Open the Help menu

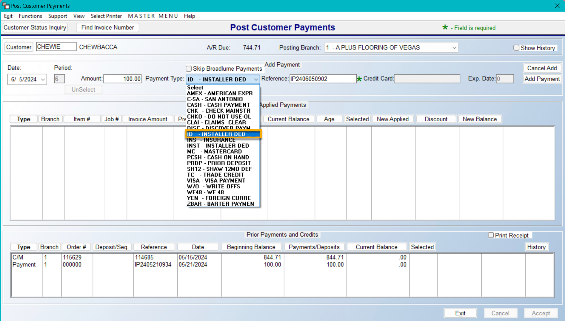point(189,16)
